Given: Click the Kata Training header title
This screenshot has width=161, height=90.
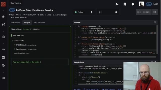Looking at the screenshot, I should (x=16, y=3).
